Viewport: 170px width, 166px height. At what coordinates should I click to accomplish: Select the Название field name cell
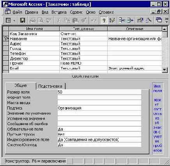tap(34, 39)
